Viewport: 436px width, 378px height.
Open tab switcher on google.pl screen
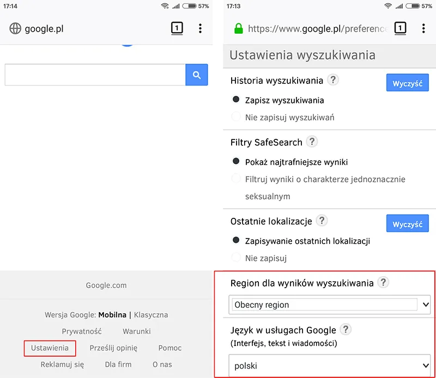click(177, 28)
